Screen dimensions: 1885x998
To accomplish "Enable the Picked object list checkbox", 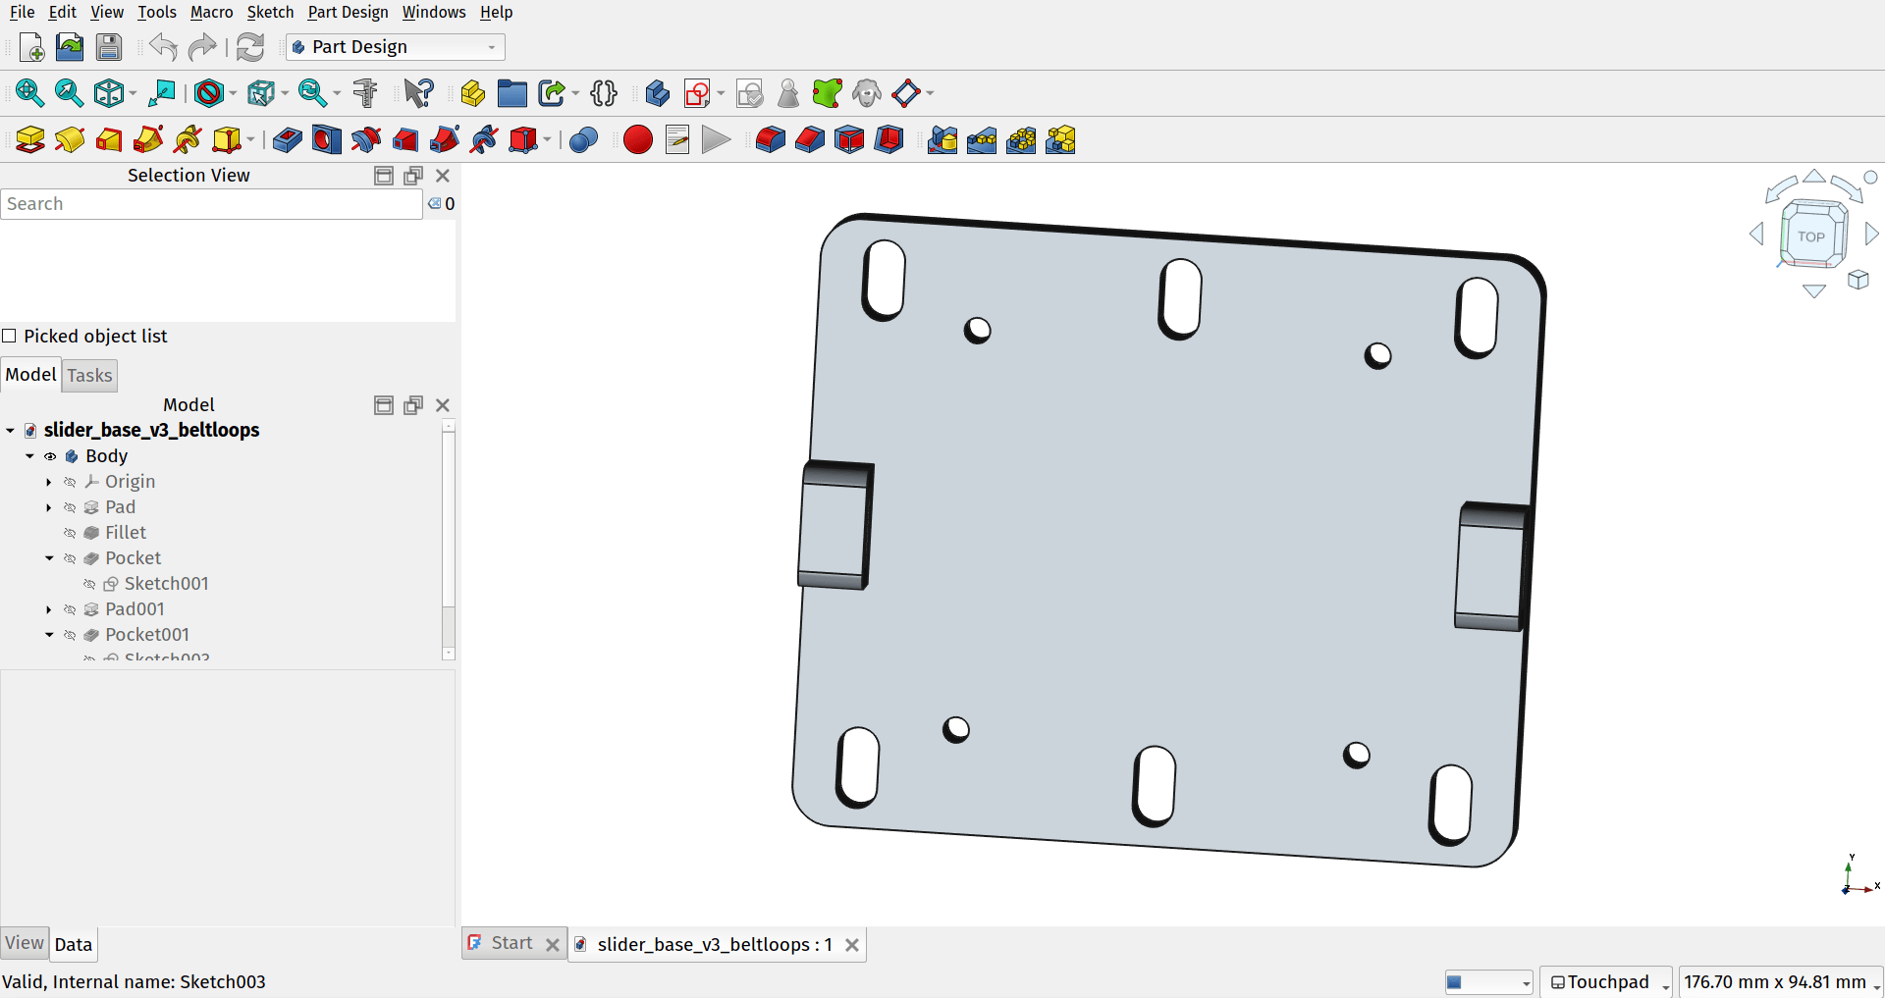I will [10, 336].
